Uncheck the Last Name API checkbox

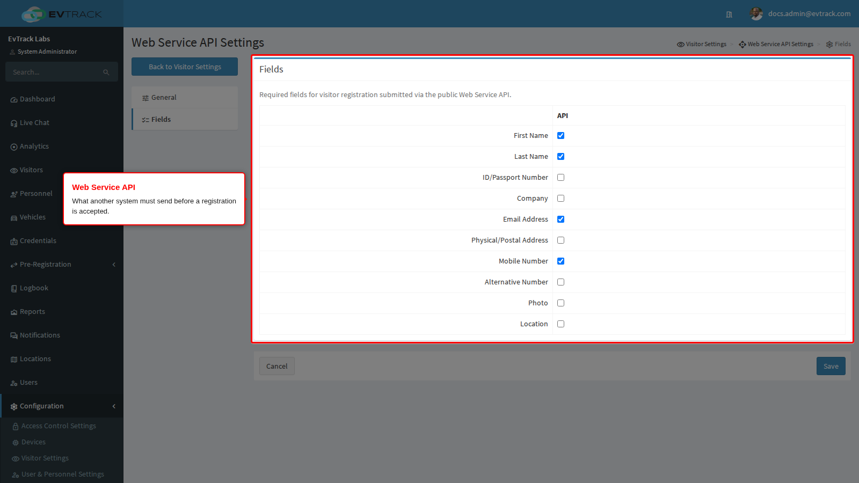tap(560, 157)
